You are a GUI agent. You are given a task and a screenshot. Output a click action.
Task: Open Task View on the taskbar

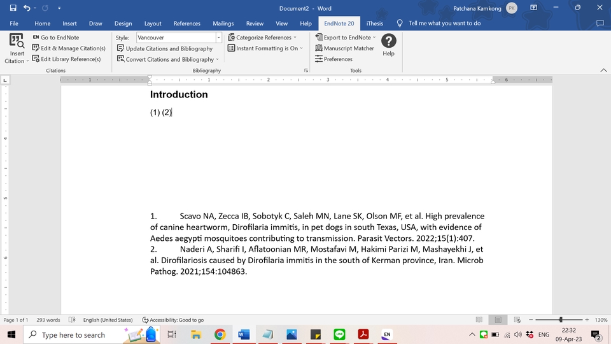click(172, 334)
